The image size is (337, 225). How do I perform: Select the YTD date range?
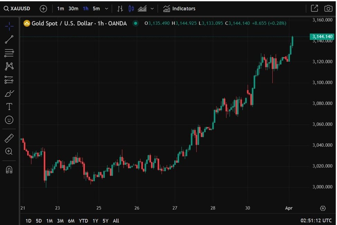click(x=83, y=220)
